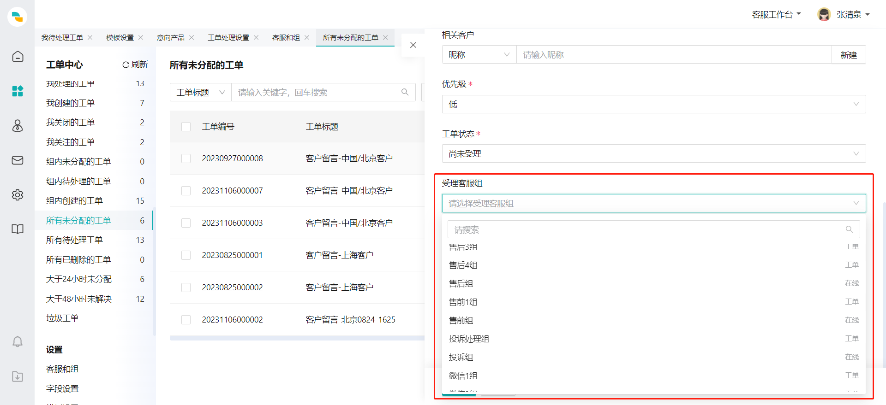Click the app logo at top left
886x405 pixels.
coord(18,17)
